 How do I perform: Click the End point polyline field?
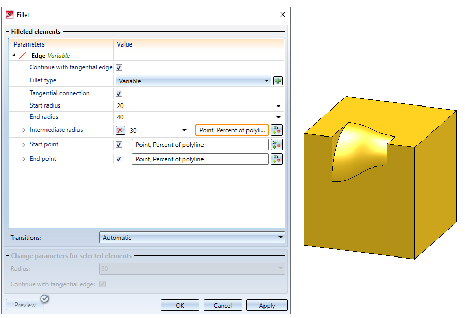point(200,159)
